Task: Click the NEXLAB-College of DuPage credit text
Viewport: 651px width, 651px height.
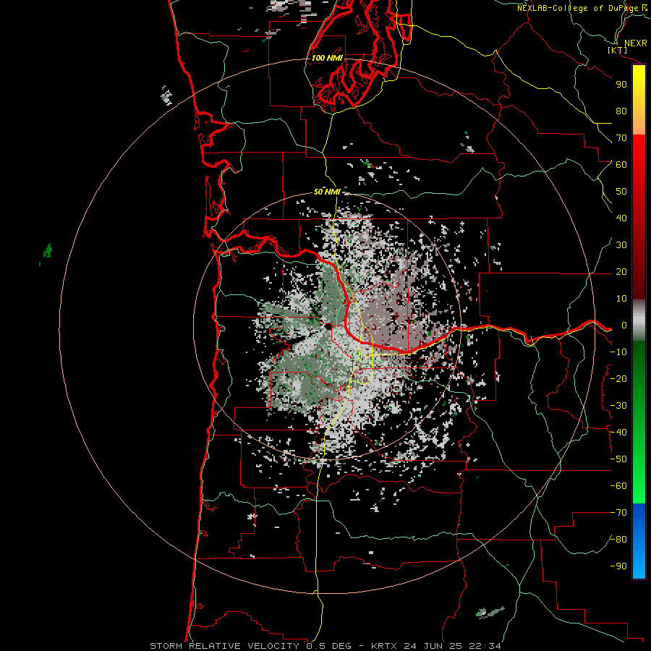Action: click(579, 8)
